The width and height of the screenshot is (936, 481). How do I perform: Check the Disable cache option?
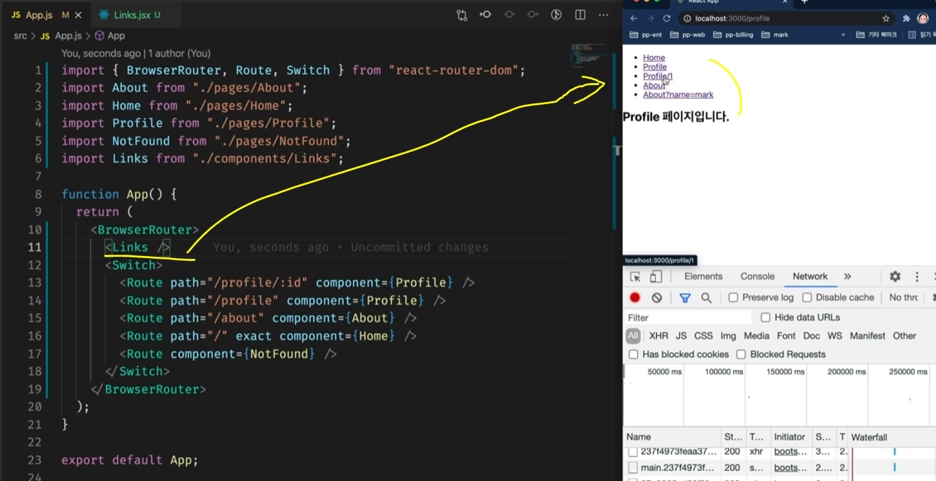807,297
